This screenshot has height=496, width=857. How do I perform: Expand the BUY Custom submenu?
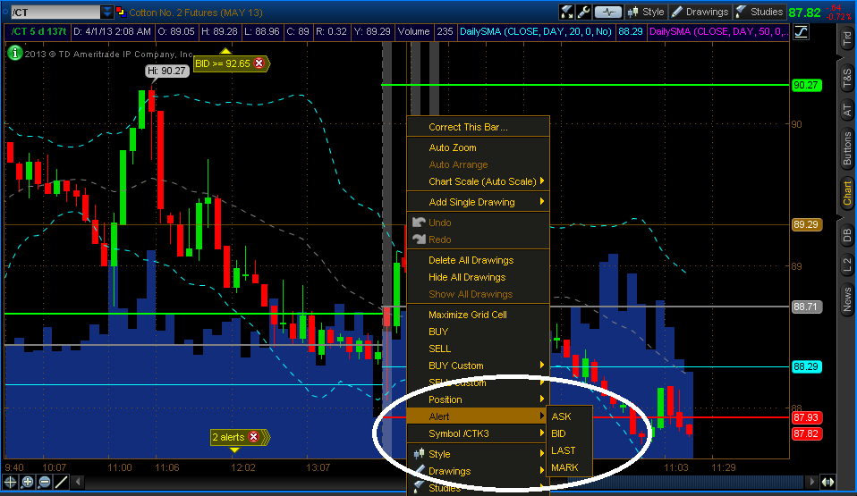click(x=479, y=366)
